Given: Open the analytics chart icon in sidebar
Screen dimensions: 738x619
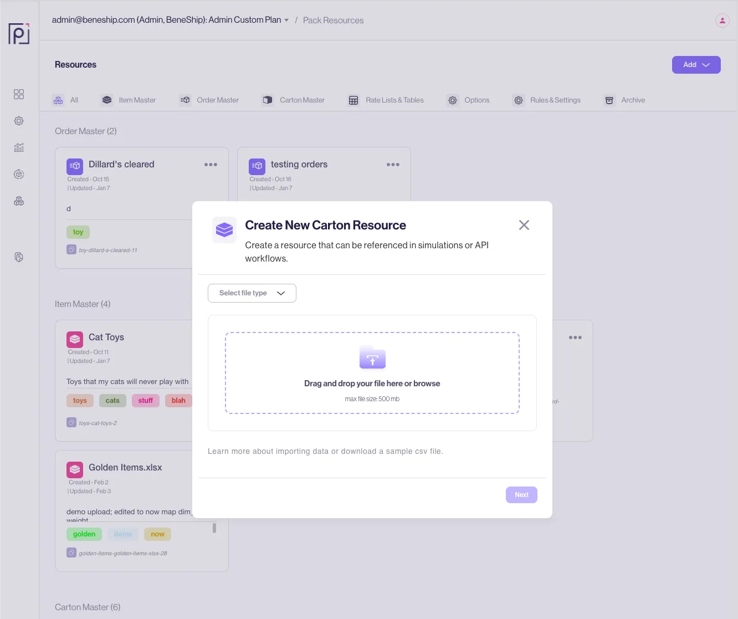Looking at the screenshot, I should [19, 147].
